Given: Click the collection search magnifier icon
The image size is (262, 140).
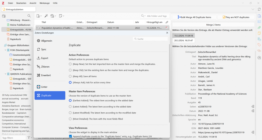Looking at the screenshot, I should pyautogui.click(x=29, y=16).
